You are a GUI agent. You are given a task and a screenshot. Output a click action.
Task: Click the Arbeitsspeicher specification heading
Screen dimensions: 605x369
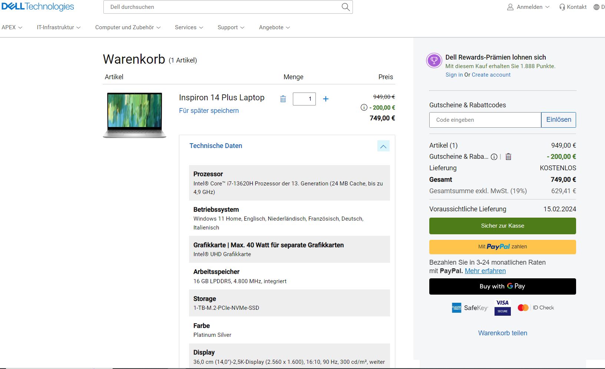coord(216,272)
